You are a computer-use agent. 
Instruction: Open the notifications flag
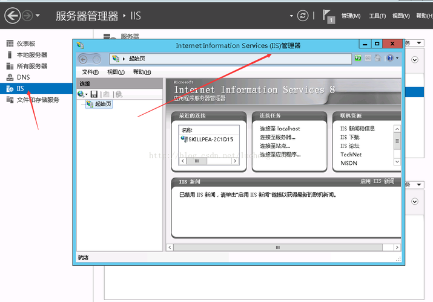point(328,16)
